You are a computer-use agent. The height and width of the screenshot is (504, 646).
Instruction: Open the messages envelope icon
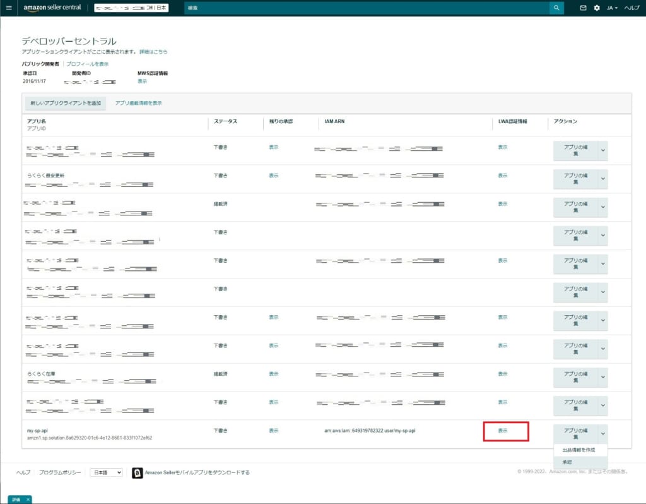point(583,8)
